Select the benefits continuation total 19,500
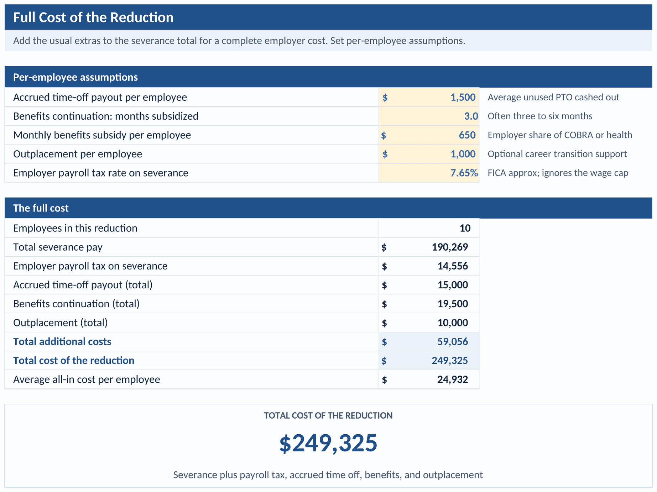657x492 pixels. (x=429, y=304)
